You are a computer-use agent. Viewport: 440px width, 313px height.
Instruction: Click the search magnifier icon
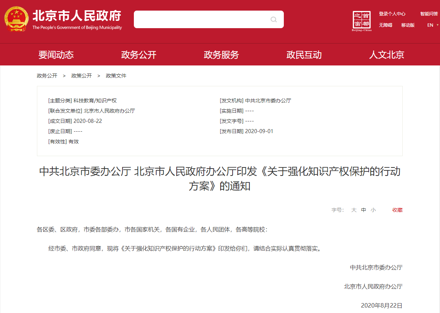pyautogui.click(x=274, y=19)
